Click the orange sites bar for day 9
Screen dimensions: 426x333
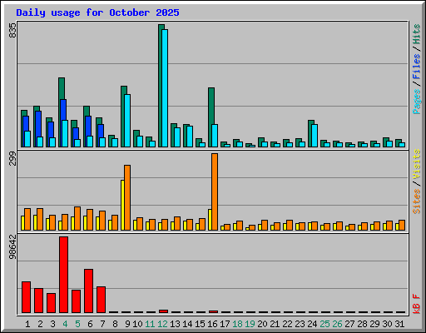click(127, 197)
